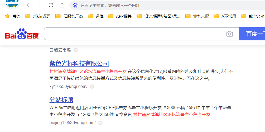
Task: Click the Baidu logo
Action: click(x=22, y=34)
